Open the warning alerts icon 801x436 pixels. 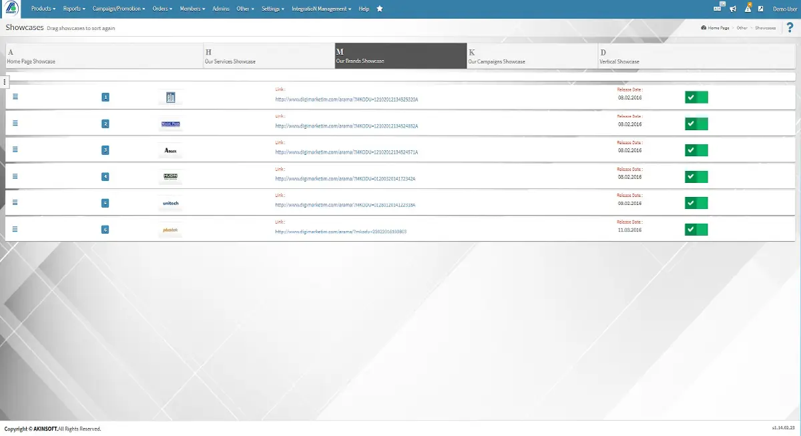click(x=748, y=9)
